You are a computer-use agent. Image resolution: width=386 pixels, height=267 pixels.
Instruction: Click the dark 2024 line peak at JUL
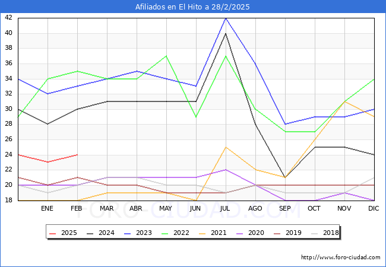226,33
